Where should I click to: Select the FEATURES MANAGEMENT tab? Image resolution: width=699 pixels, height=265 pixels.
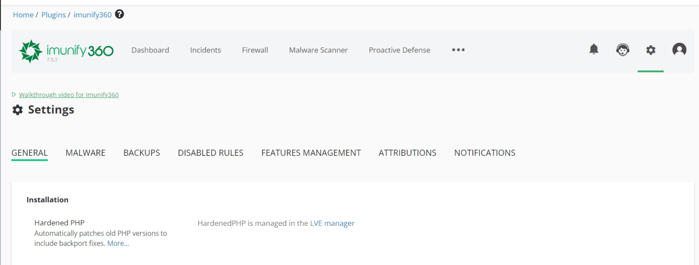pos(311,153)
